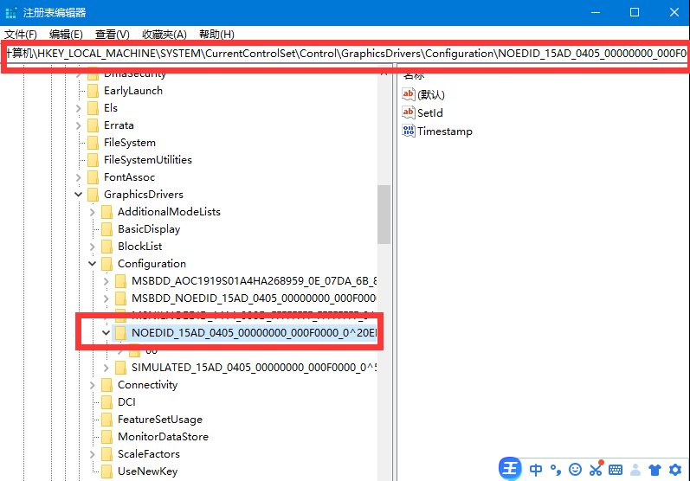The width and height of the screenshot is (690, 481).
Task: Open the 文件(F) menu
Action: point(21,34)
